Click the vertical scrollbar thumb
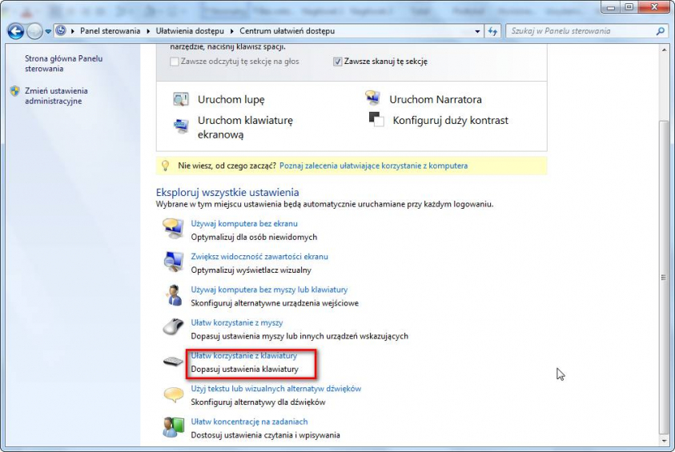Screen dimensions: 675x452 (662, 277)
